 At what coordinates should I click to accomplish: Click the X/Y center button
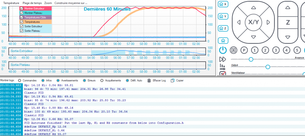pos(254,22)
